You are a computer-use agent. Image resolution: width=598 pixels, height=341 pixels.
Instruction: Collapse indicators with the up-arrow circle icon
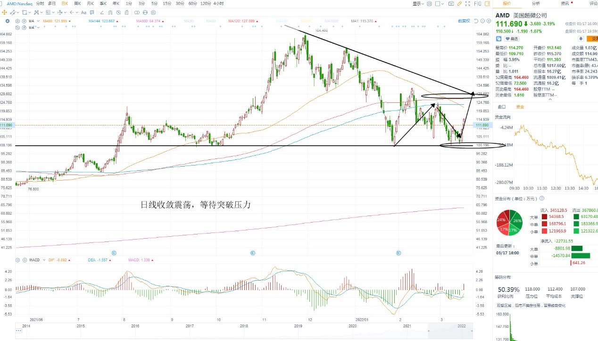(x=8, y=21)
